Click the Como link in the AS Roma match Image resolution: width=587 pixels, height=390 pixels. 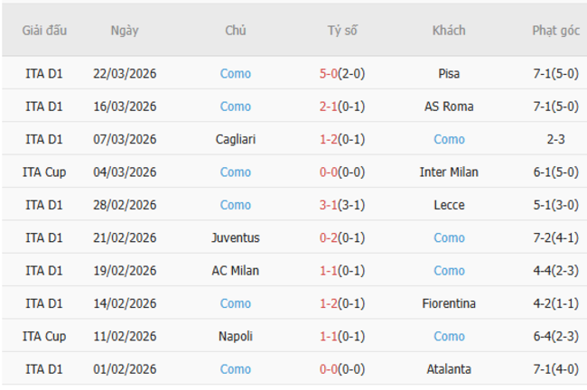(236, 107)
